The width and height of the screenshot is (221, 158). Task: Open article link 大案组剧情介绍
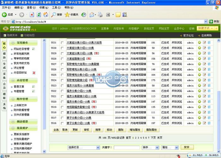point(76,59)
